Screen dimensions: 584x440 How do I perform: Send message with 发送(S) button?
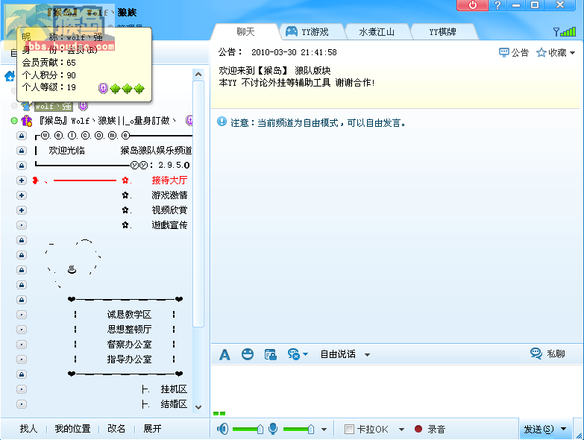point(539,430)
